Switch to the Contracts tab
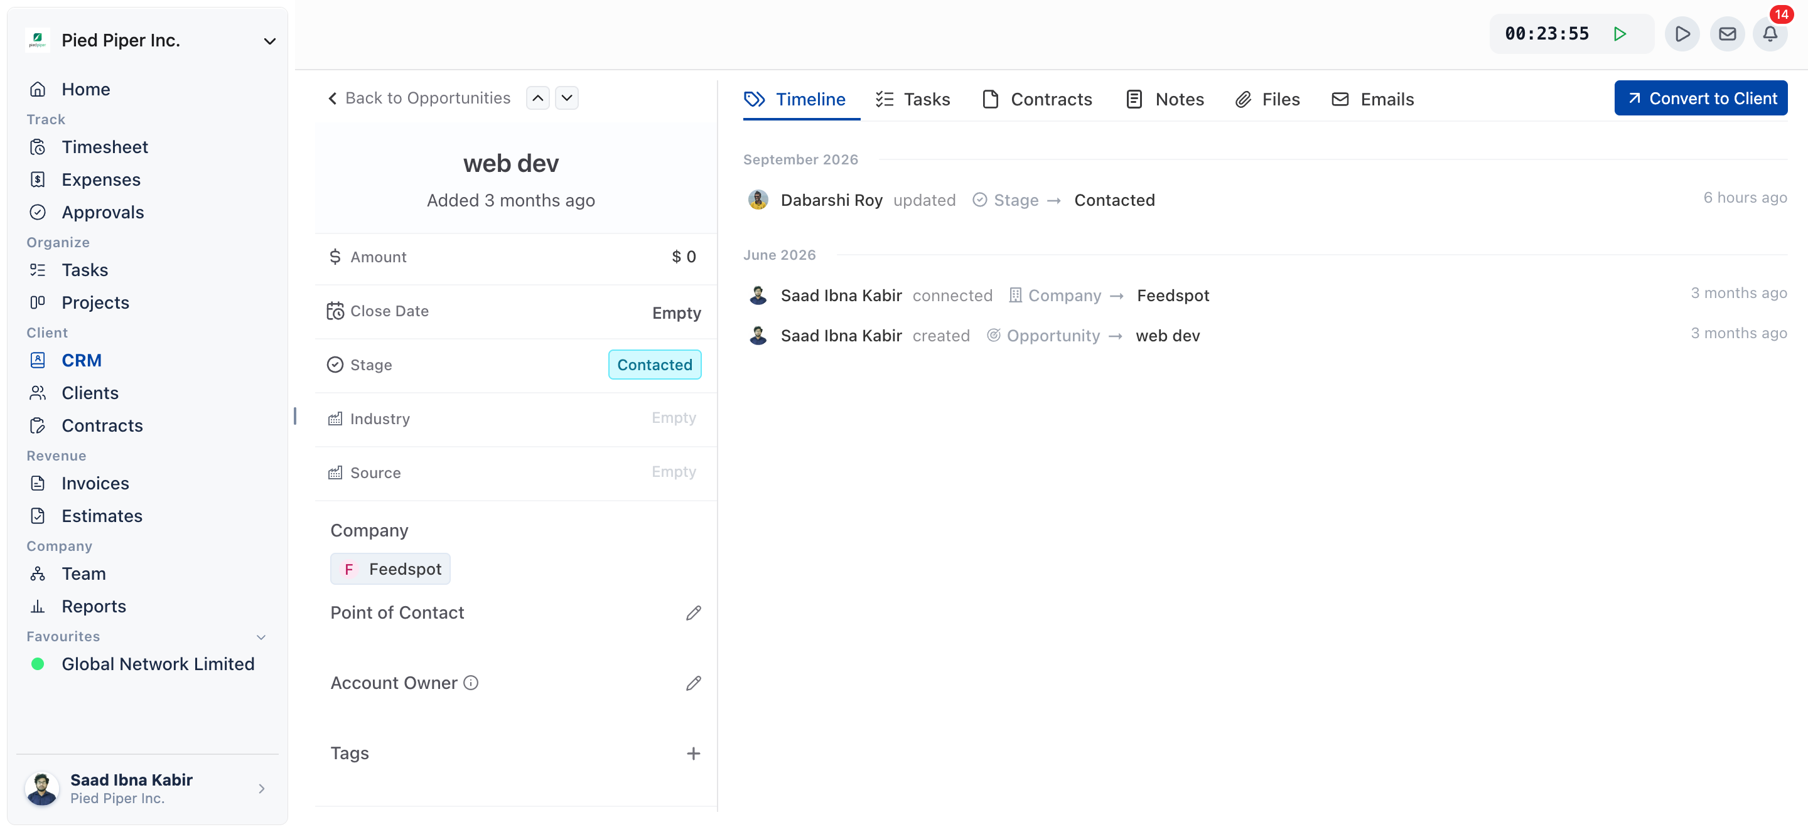 click(x=1036, y=100)
